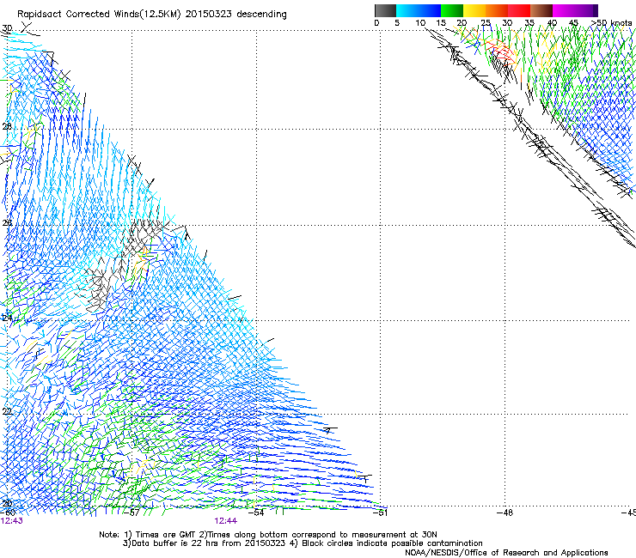Click the '15' label under the color bar
Image resolution: width=636 pixels, height=558 pixels.
coord(441,23)
